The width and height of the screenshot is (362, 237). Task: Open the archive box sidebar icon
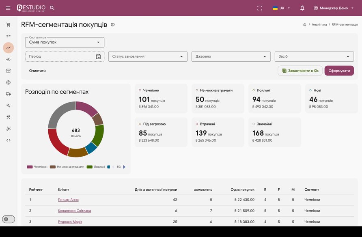[9, 71]
